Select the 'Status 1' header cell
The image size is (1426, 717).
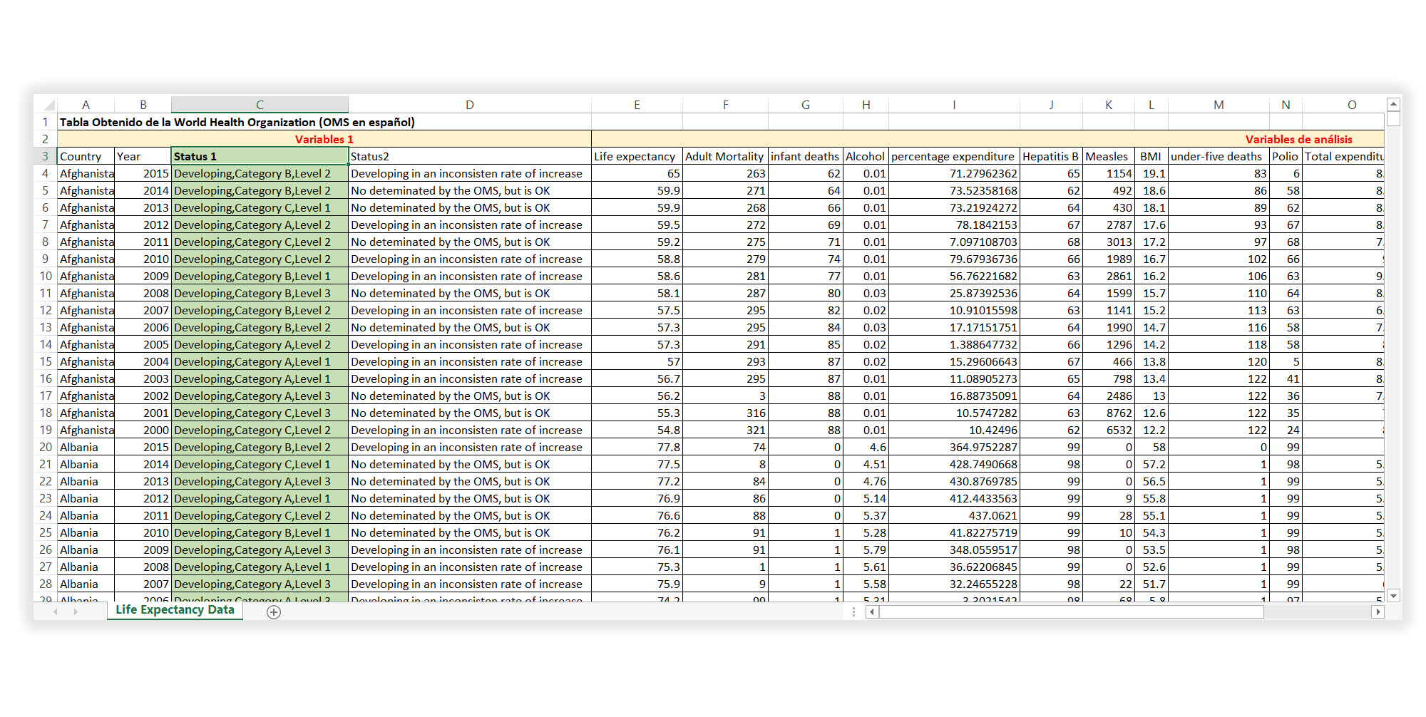[260, 156]
